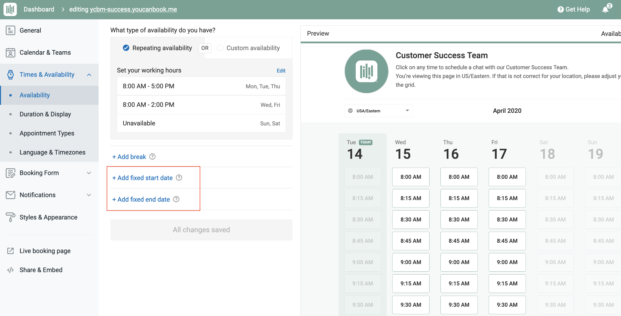This screenshot has height=316, width=621.
Task: Click the Share & Embed code icon
Action: 10,270
